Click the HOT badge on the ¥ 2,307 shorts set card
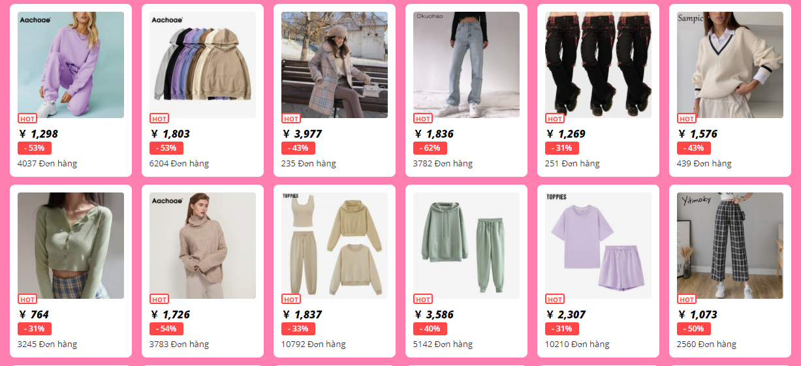 pyautogui.click(x=555, y=299)
